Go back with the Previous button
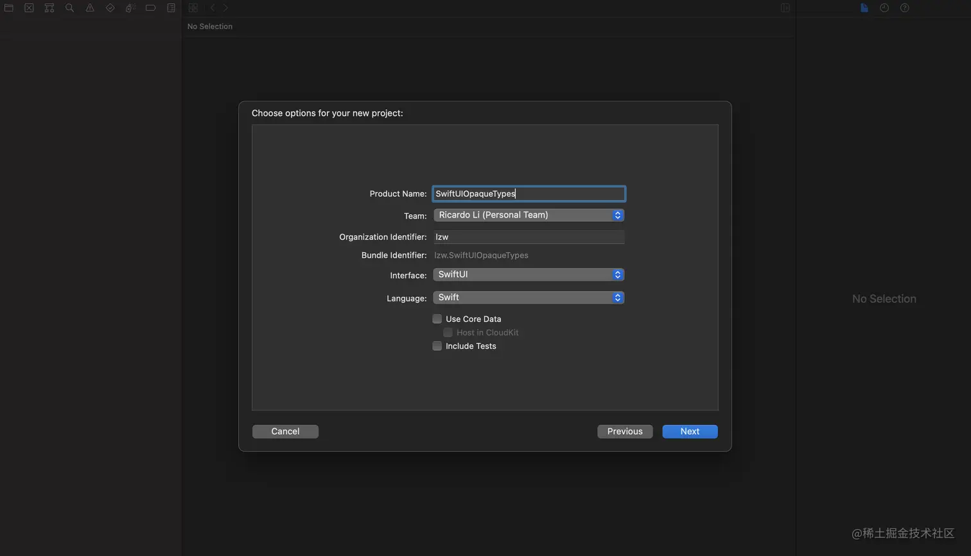Viewport: 971px width, 556px height. tap(625, 432)
